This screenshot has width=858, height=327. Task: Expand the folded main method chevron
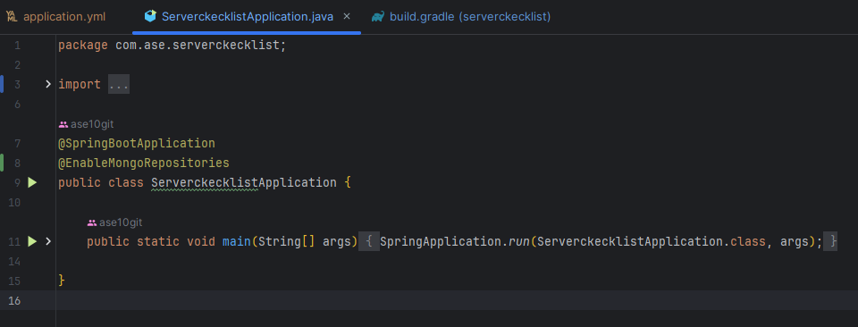[x=47, y=241]
